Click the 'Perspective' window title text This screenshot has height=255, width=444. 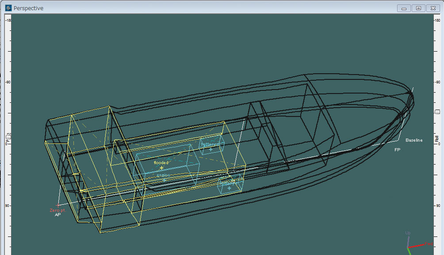pyautogui.click(x=28, y=8)
